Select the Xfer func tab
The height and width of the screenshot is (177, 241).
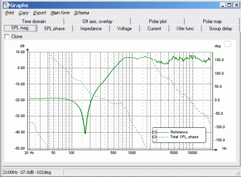(185, 29)
